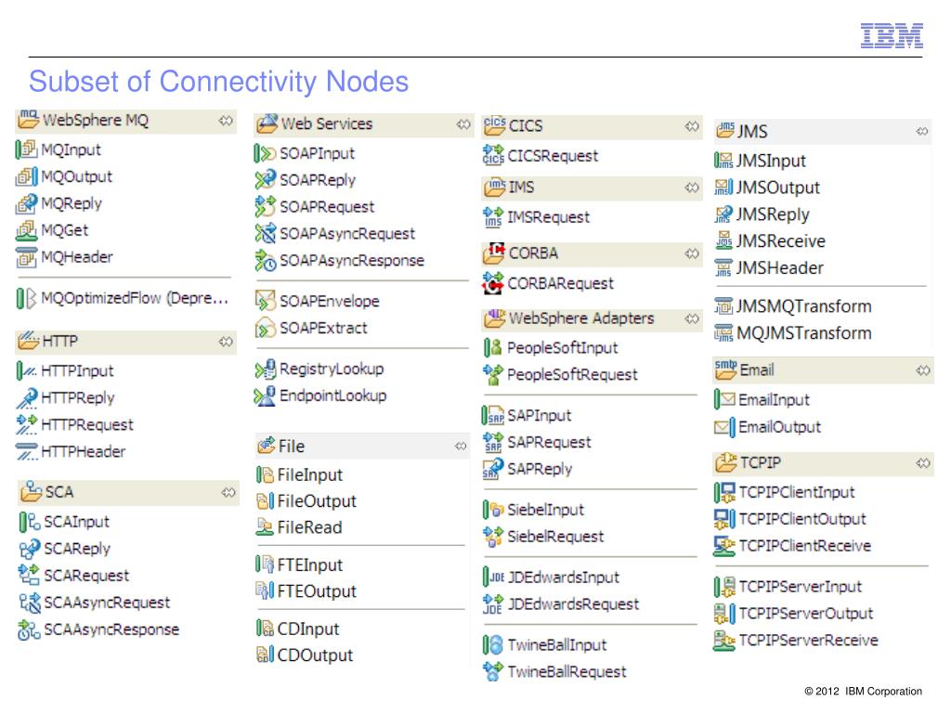951x713 pixels.
Task: Open the WebSphere MQ drawer header
Action: [x=125, y=121]
